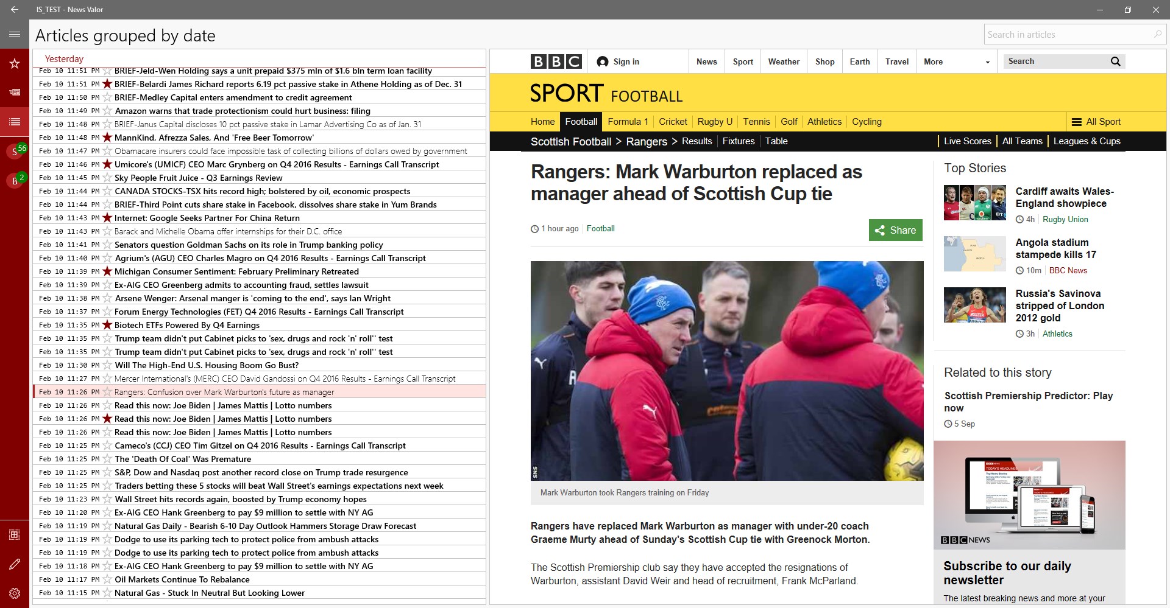
Task: Open the Rangers Fixtures link
Action: click(x=738, y=141)
